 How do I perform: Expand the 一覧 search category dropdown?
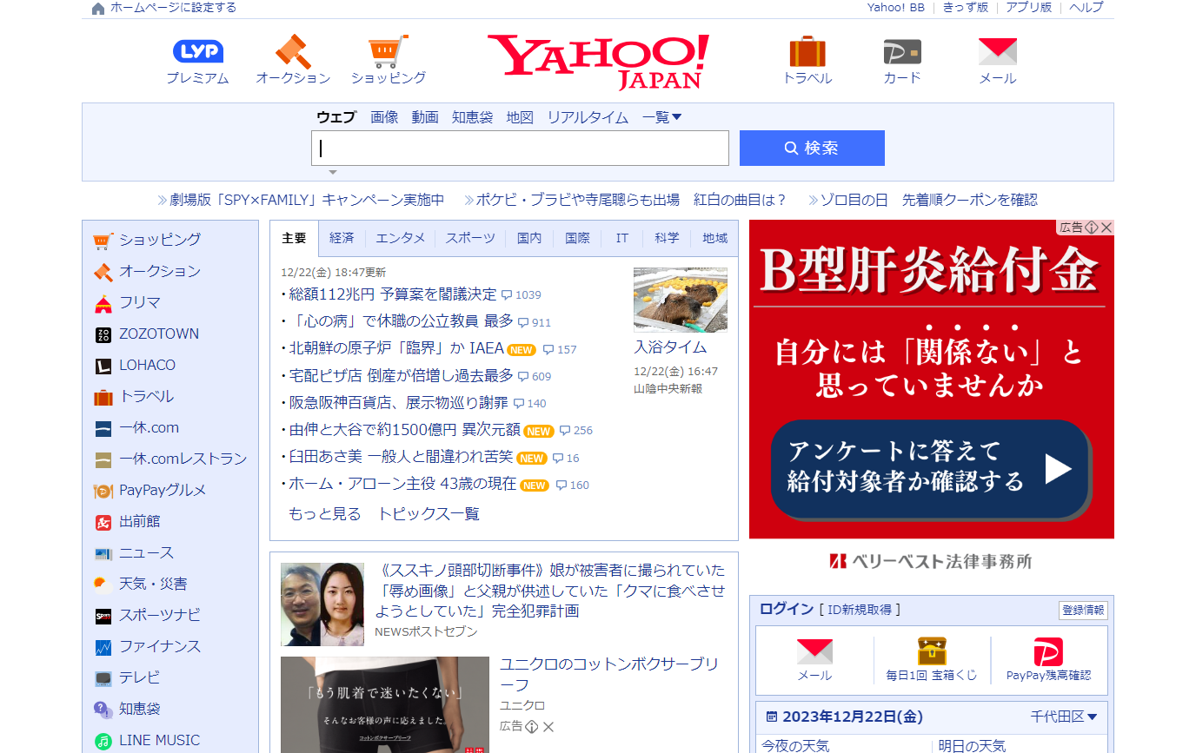pos(662,117)
